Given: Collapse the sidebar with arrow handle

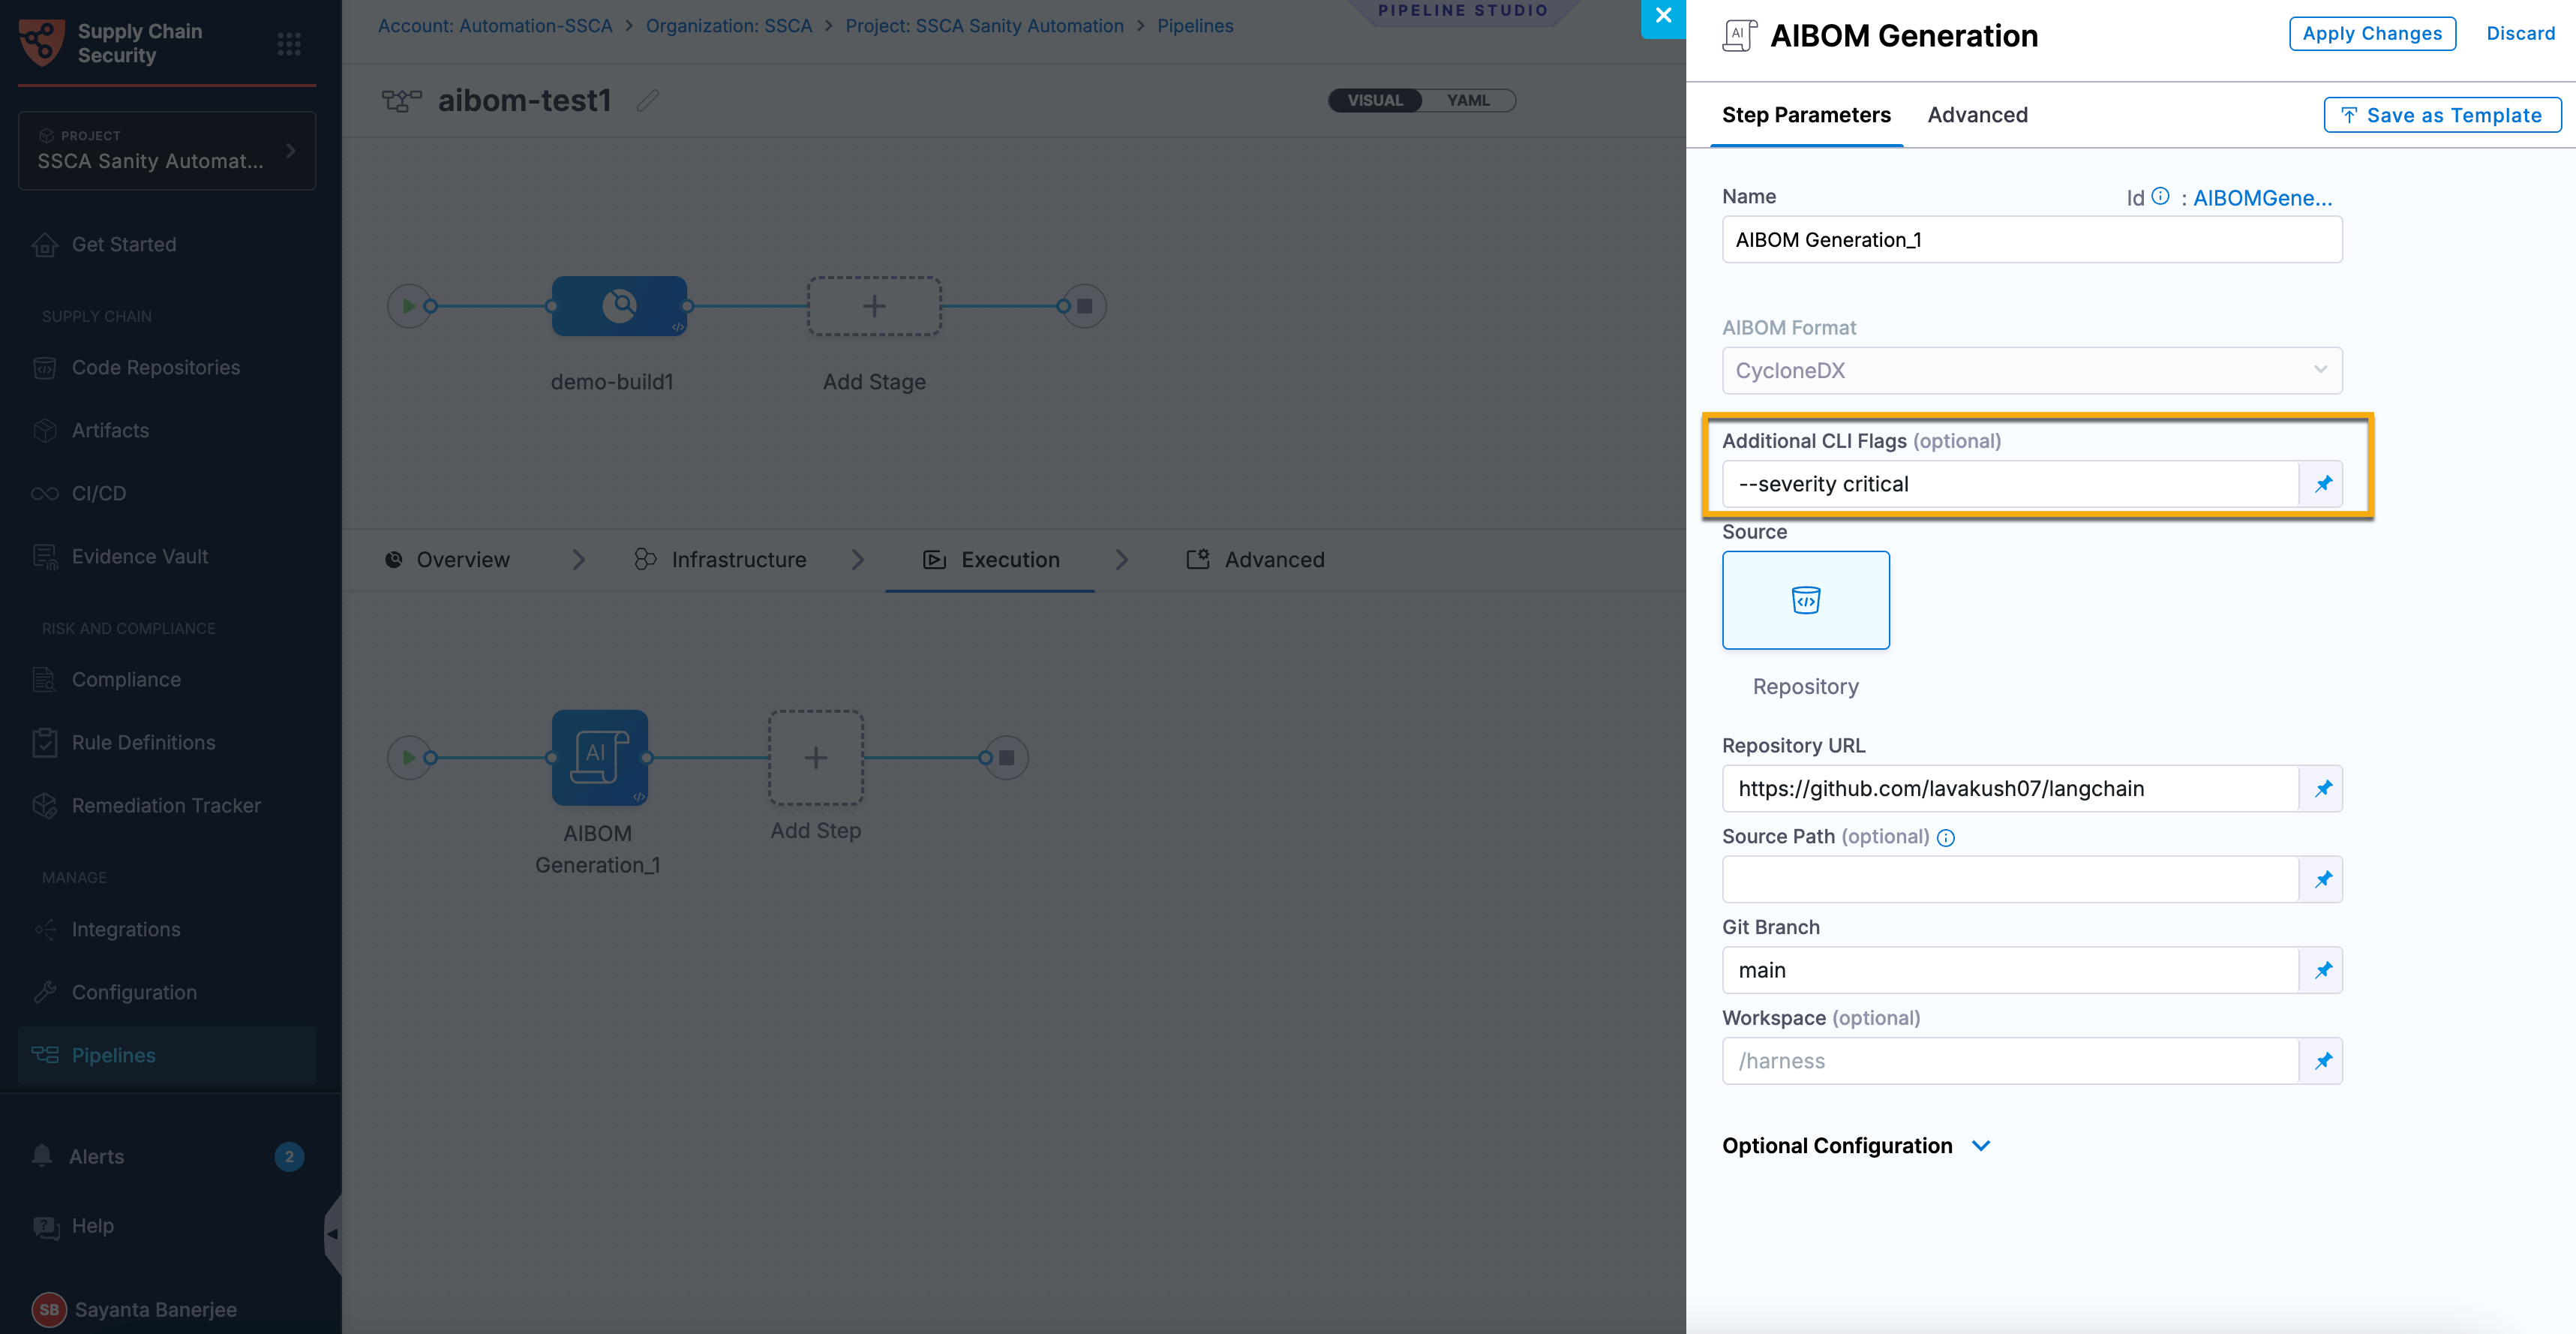Looking at the screenshot, I should [333, 1234].
